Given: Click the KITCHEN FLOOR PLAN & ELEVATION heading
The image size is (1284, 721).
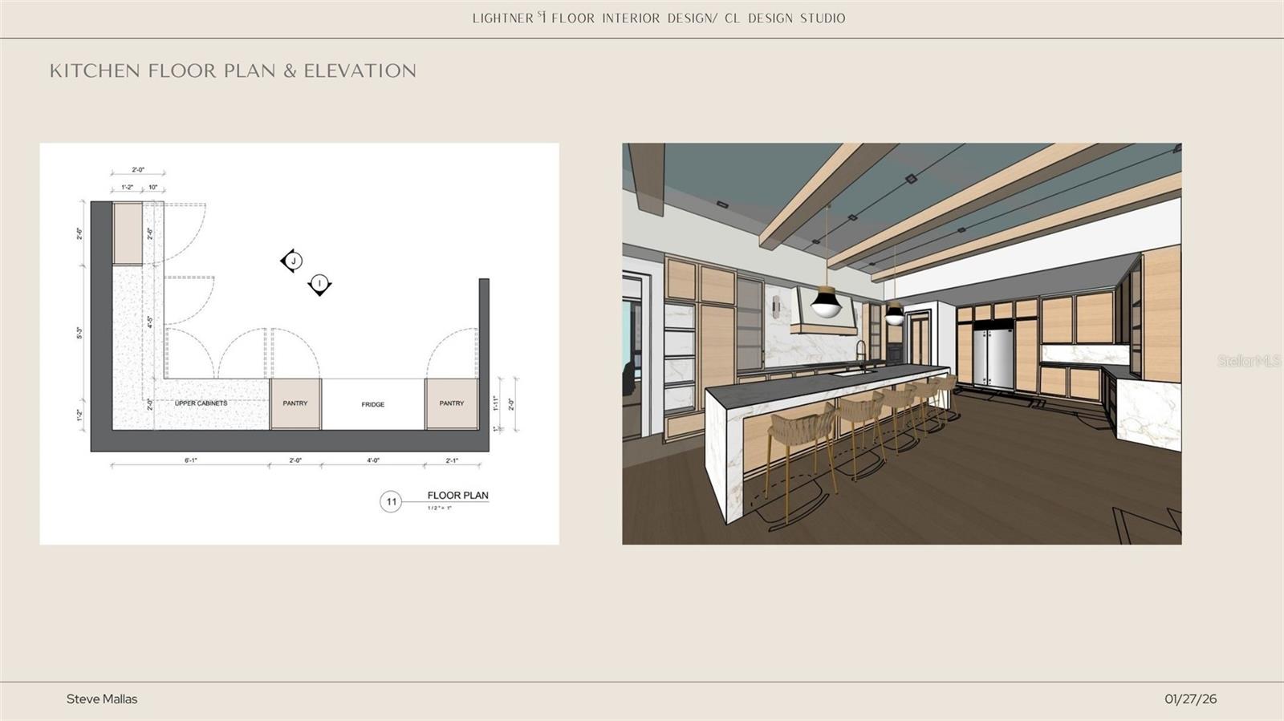Looking at the screenshot, I should 233,71.
